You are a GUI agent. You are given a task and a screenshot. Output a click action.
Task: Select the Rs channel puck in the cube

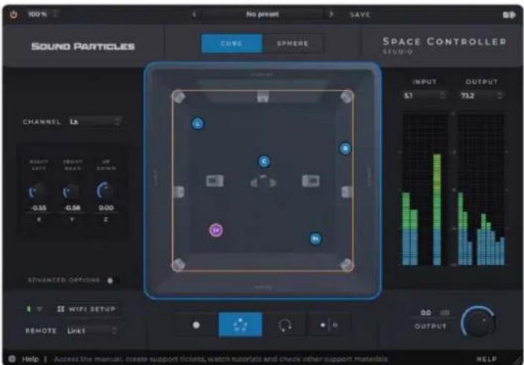coord(315,238)
